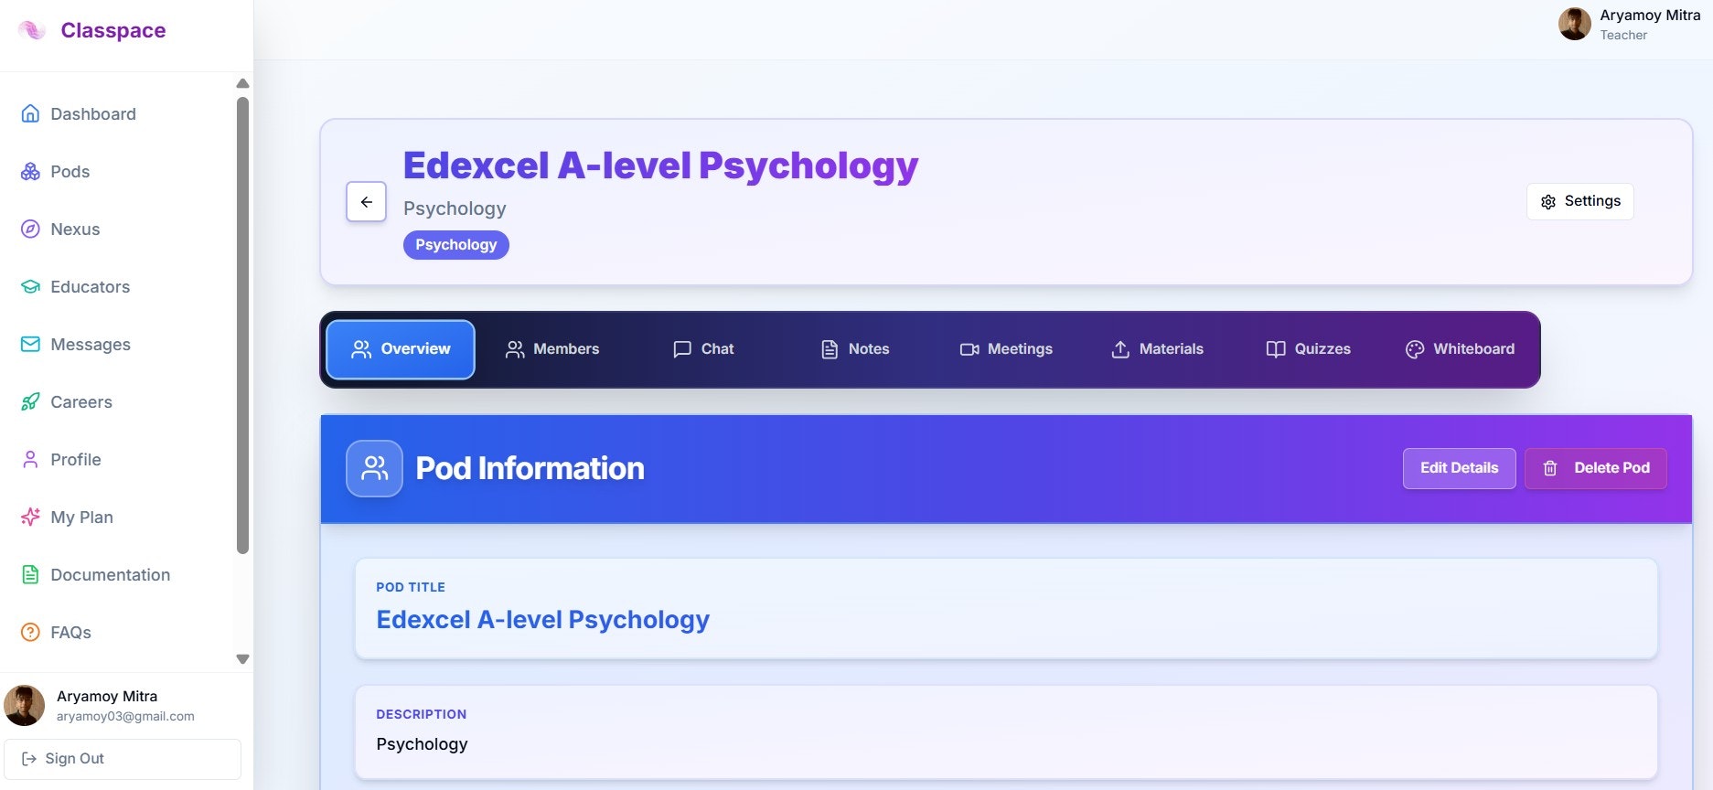Open the Meetings tab
This screenshot has width=1713, height=790.
(x=1006, y=349)
